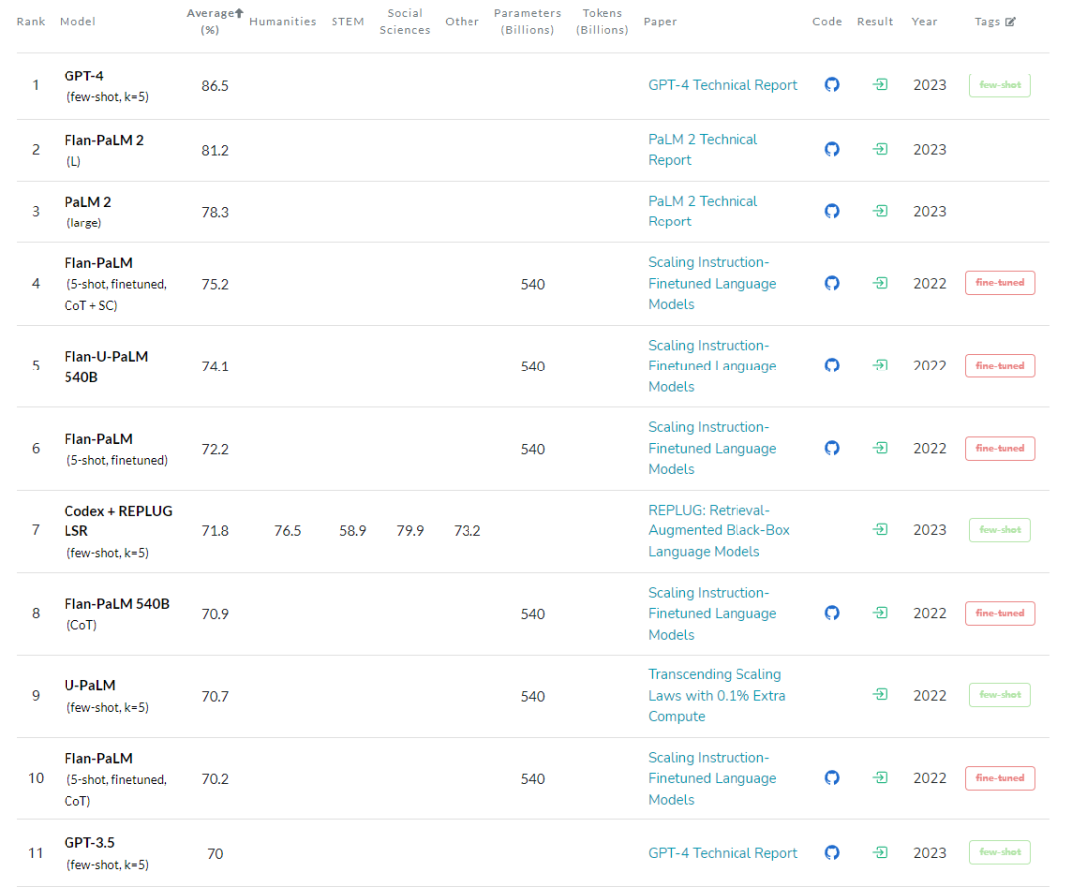Sort by the Social Sciences column header
Screen dimensions: 1072x887
(405, 21)
